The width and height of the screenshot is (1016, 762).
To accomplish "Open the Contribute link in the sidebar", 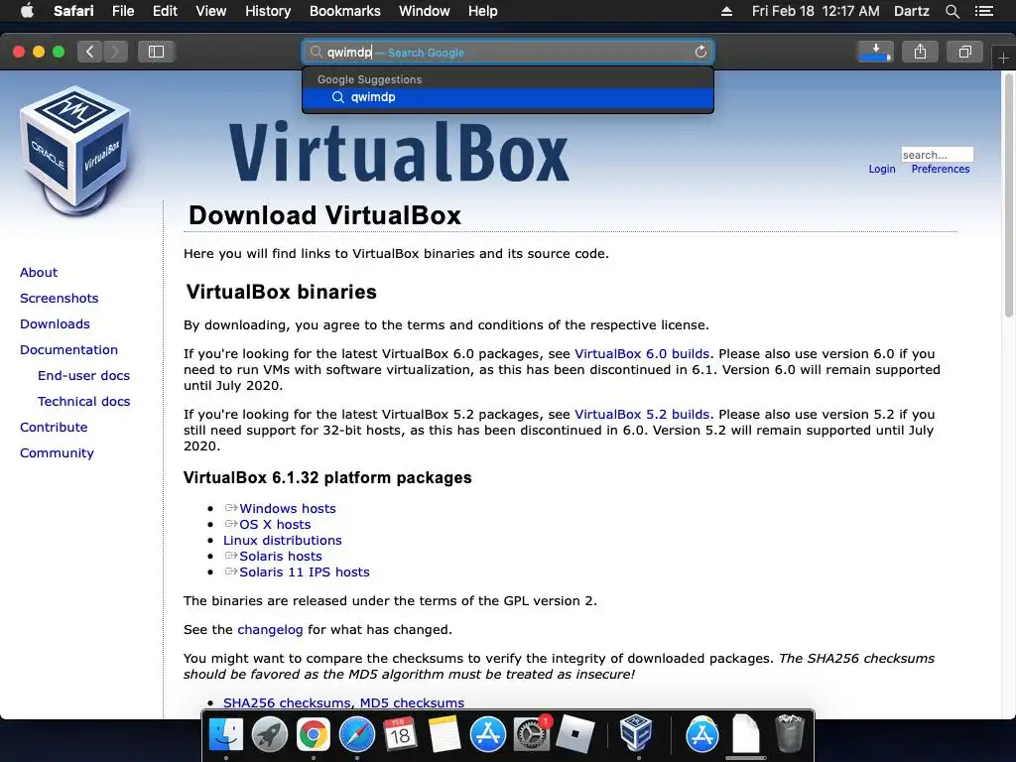I will [x=54, y=427].
